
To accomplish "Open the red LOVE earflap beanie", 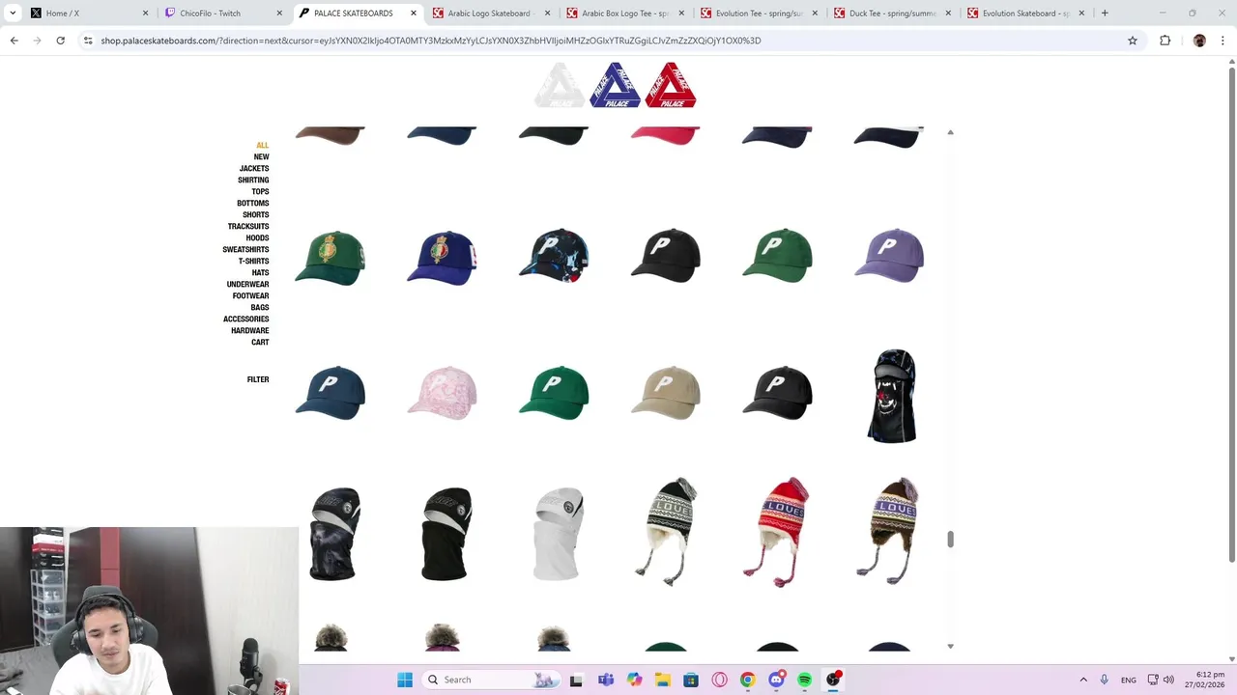I will coord(777,531).
